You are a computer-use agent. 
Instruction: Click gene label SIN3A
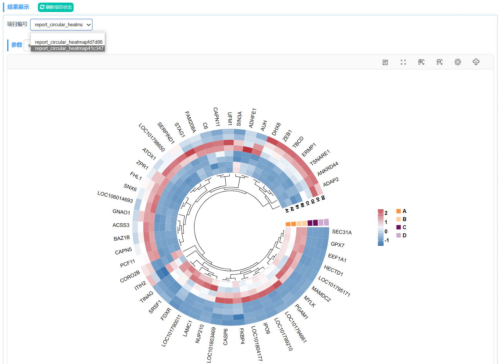point(239,119)
